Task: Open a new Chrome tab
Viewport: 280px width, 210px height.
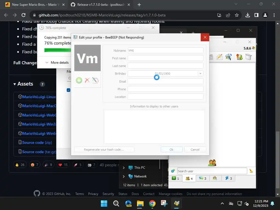Action: (139, 5)
